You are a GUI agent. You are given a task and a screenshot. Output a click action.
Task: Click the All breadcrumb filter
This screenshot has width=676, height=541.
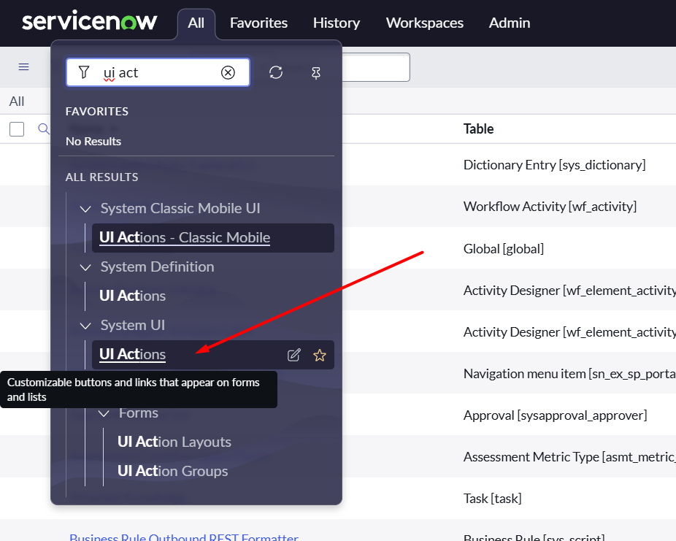click(x=17, y=101)
